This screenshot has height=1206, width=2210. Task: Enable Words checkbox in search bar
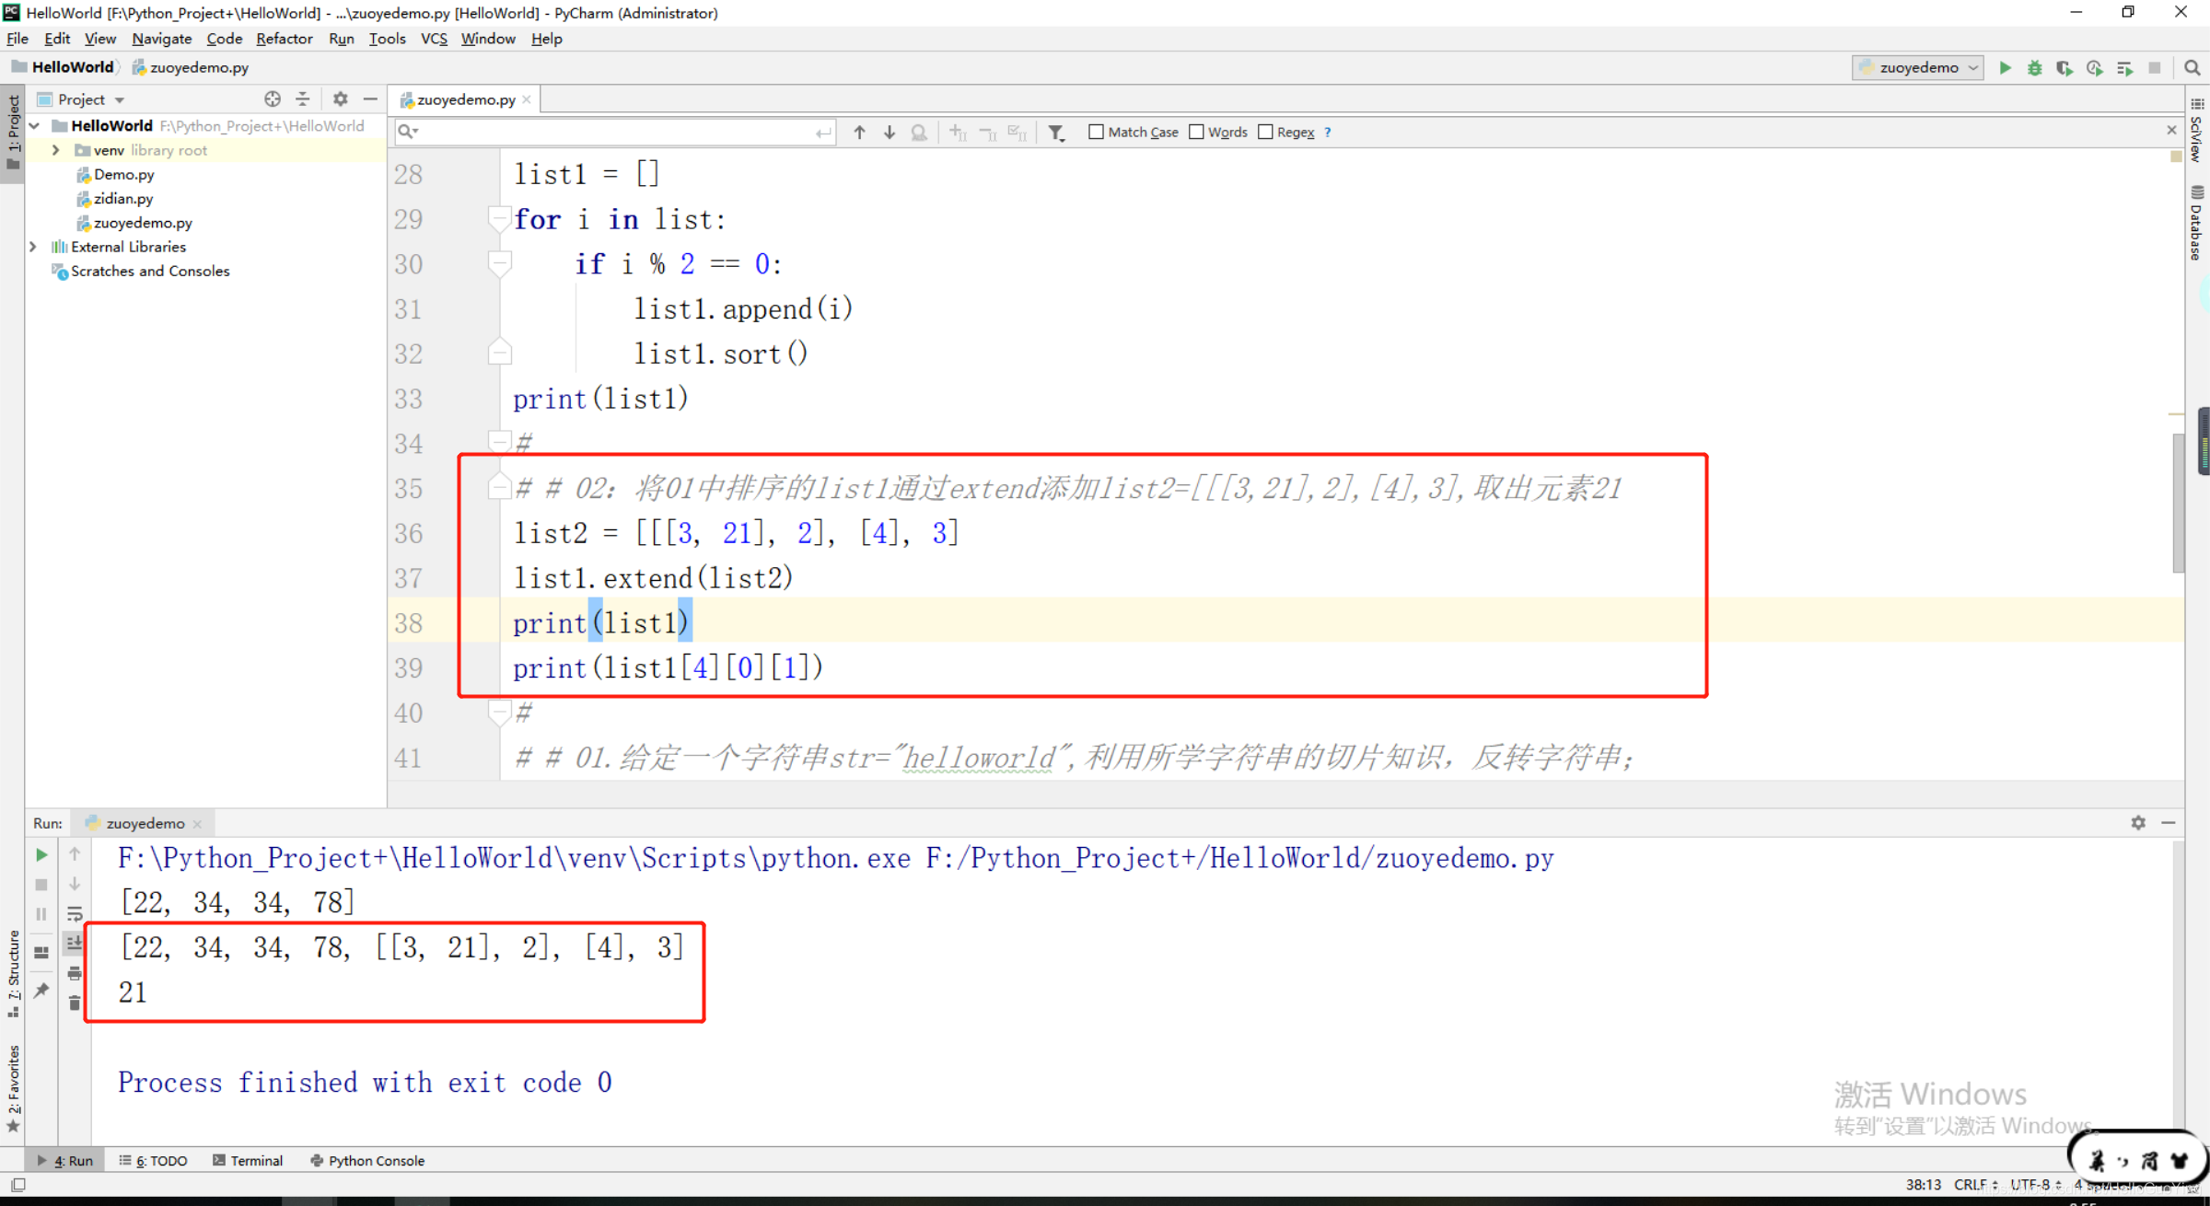[x=1196, y=133]
